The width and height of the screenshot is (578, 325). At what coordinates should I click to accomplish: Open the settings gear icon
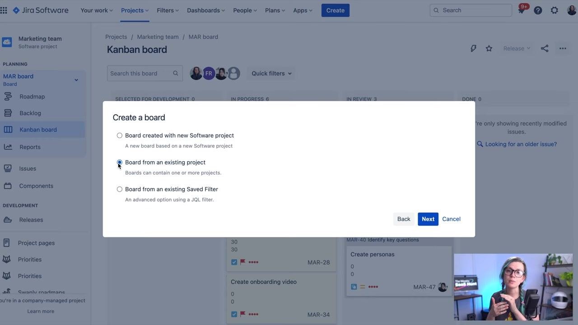pos(555,10)
